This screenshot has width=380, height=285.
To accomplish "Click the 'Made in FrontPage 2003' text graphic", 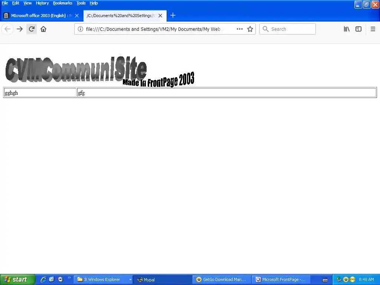I will 158,80.
